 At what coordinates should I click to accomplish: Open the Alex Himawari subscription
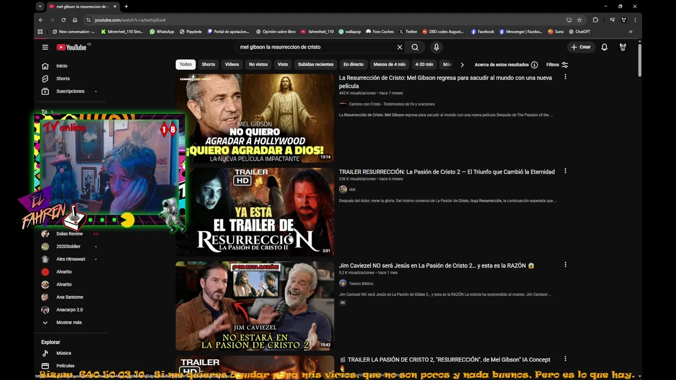tap(70, 259)
